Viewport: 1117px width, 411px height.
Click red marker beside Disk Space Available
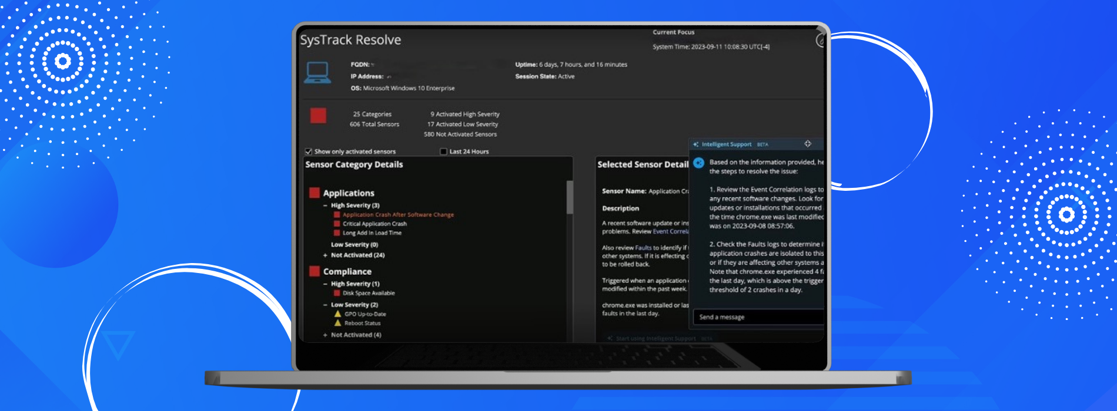click(x=337, y=293)
